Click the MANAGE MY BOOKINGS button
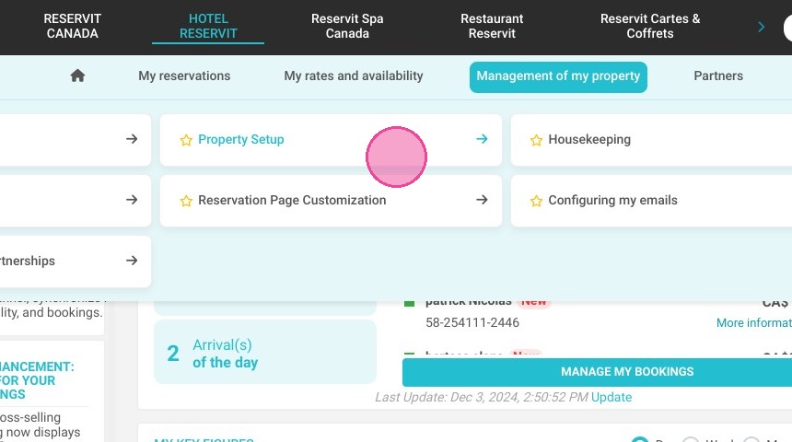Screen dimensions: 792x442 [x=597, y=372]
